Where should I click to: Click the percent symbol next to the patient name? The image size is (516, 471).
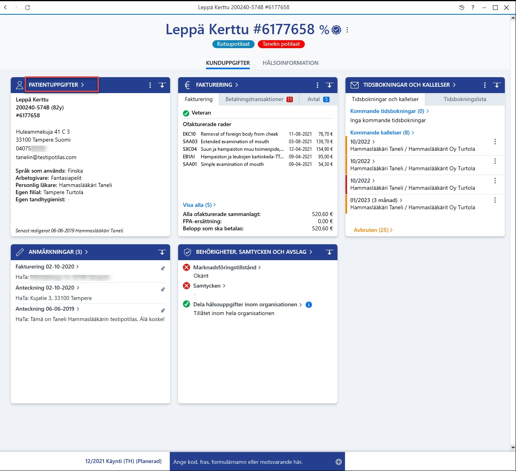point(324,30)
